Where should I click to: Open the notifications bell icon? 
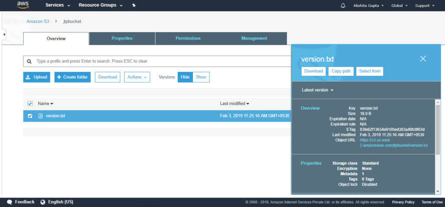pyautogui.click(x=343, y=6)
